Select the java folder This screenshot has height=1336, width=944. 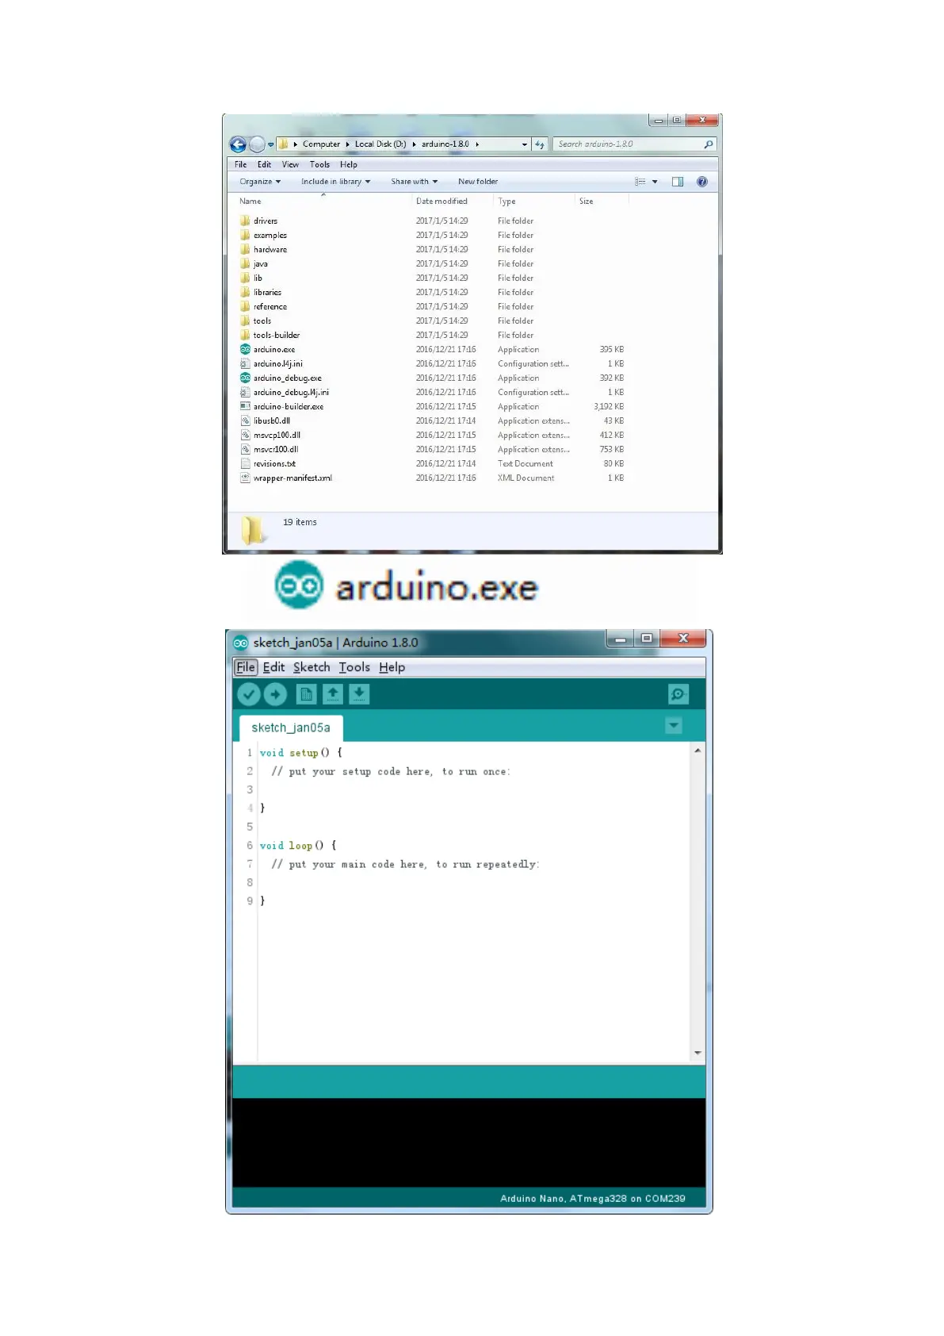[261, 263]
